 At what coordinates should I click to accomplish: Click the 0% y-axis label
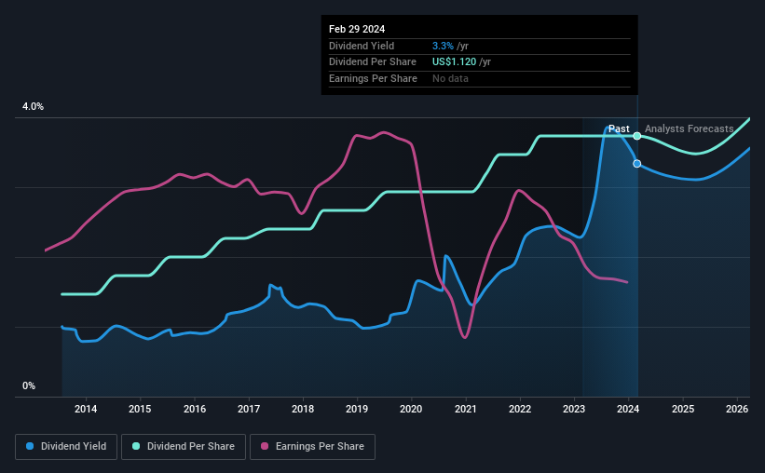click(29, 386)
